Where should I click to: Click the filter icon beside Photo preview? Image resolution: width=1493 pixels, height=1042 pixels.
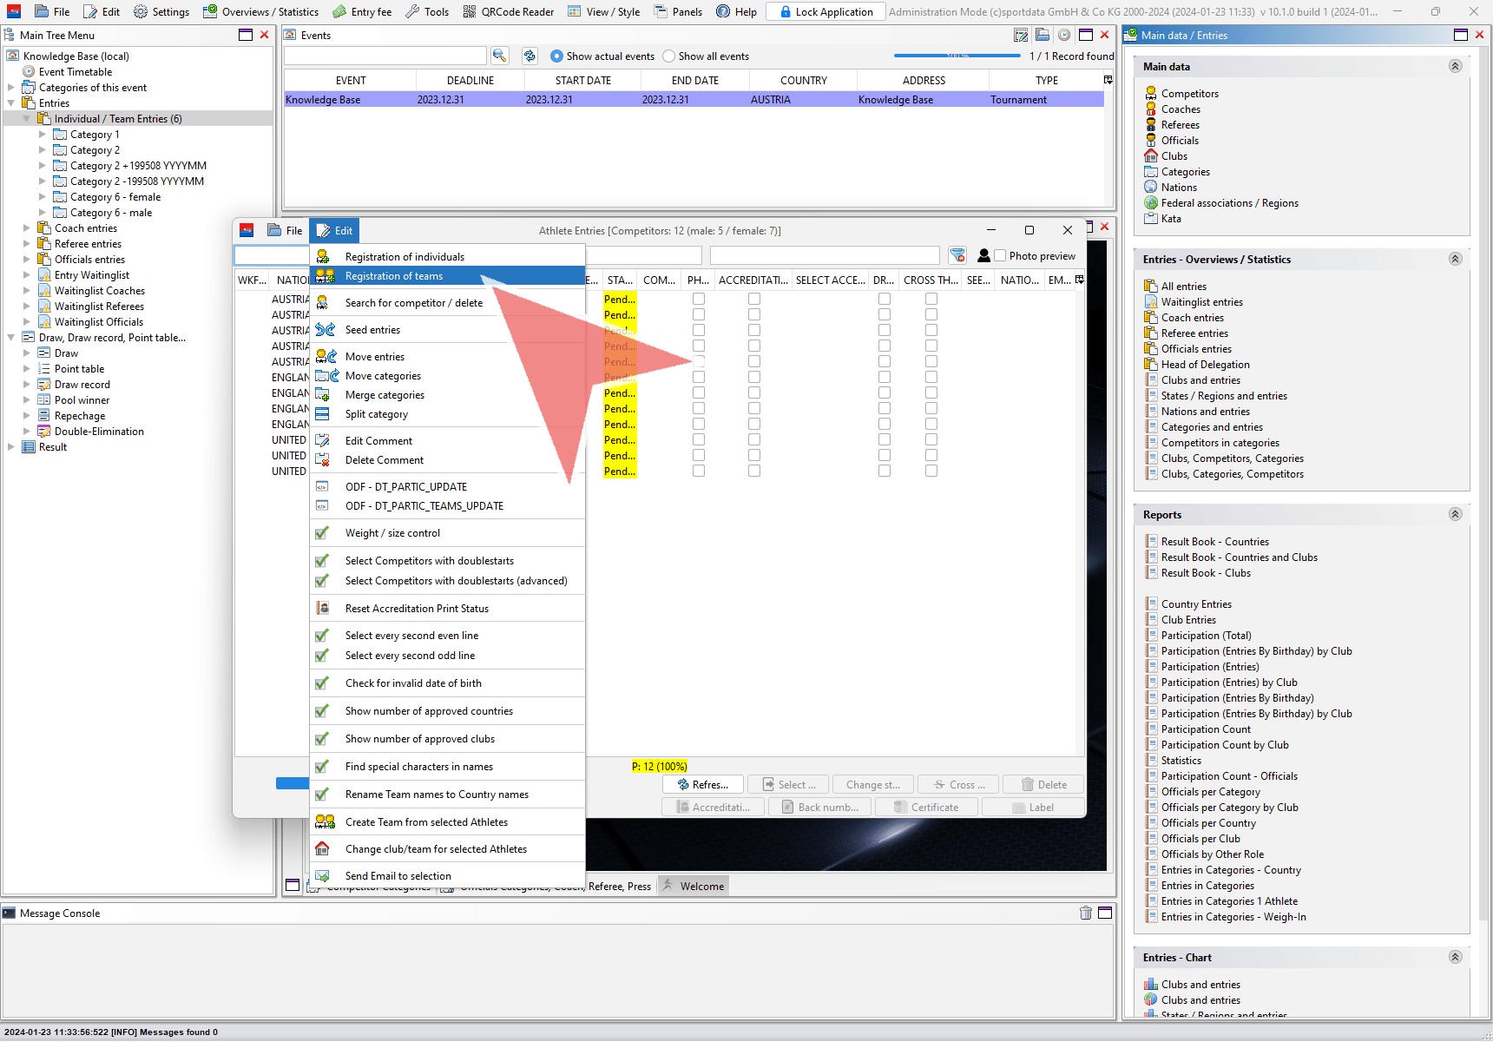point(957,255)
